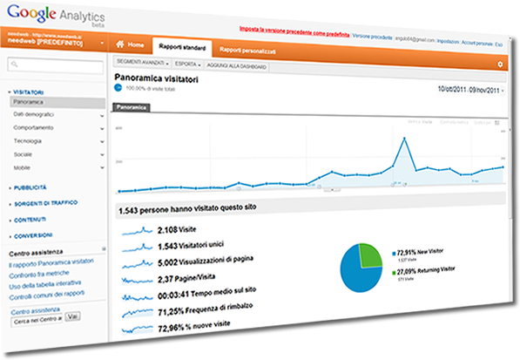Click the chart display toggle icon next to Grafico per
The width and height of the screenshot is (520, 360).
[x=497, y=123]
